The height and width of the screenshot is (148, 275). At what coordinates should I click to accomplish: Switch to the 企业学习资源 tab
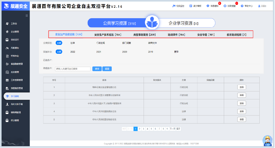click(x=183, y=23)
